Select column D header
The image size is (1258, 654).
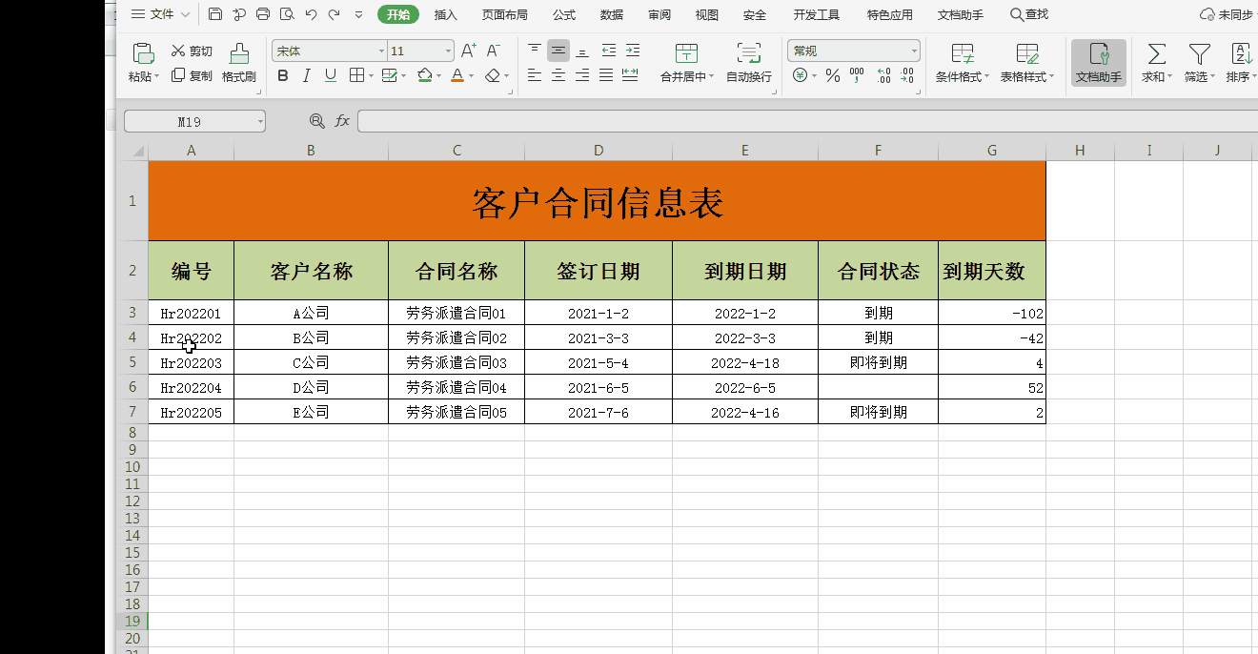click(599, 151)
